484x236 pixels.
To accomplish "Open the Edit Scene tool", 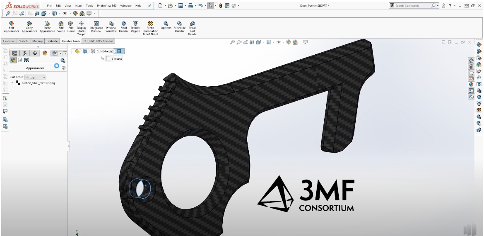I will click(61, 27).
